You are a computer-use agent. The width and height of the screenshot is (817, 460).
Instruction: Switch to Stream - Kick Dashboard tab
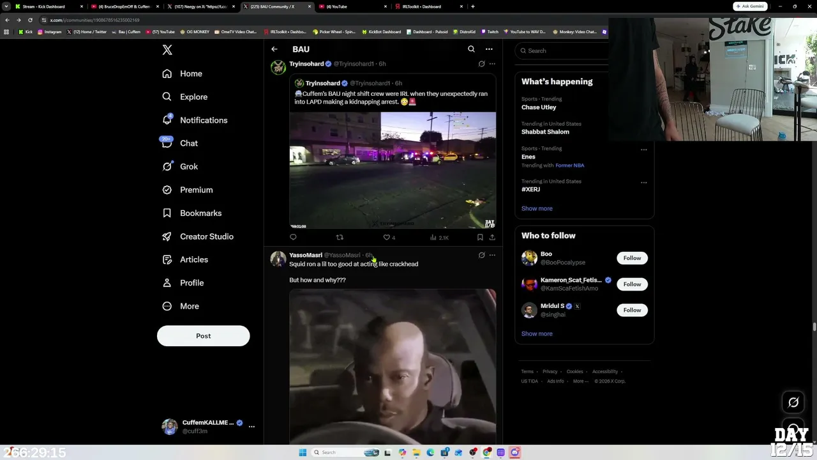pos(49,6)
